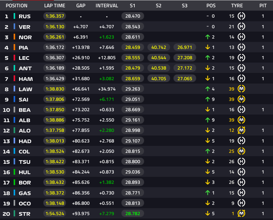273x220 pixels.
Task: Click gap value +13.978
Action: click(81, 47)
